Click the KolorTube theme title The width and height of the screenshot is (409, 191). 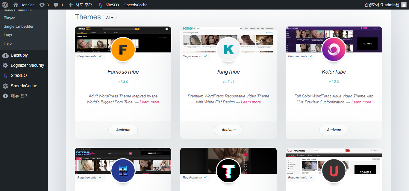click(x=334, y=72)
